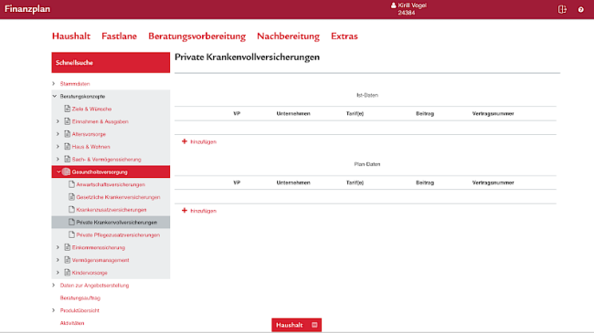Open the Fastlane menu

tap(119, 36)
